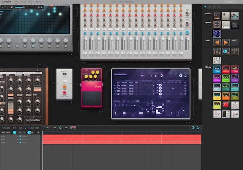Click the large cyan master knob on the mixer
This screenshot has height=170, width=243.
[187, 32]
